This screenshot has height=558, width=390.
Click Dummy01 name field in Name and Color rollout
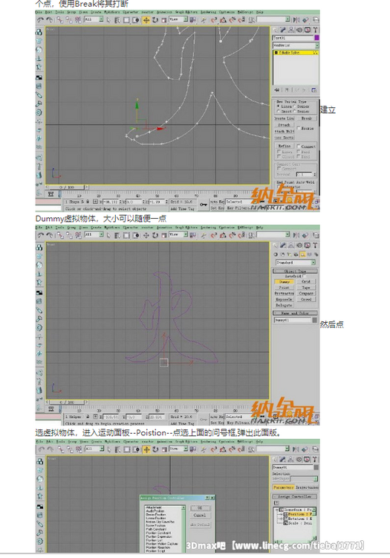click(x=292, y=320)
